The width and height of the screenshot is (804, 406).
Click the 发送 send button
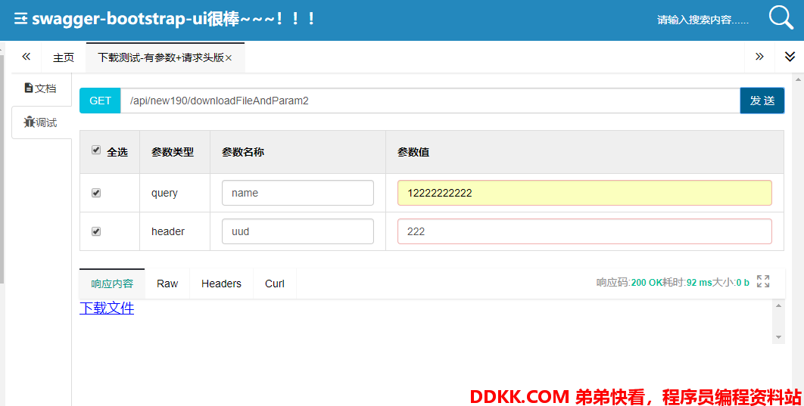[x=762, y=101]
